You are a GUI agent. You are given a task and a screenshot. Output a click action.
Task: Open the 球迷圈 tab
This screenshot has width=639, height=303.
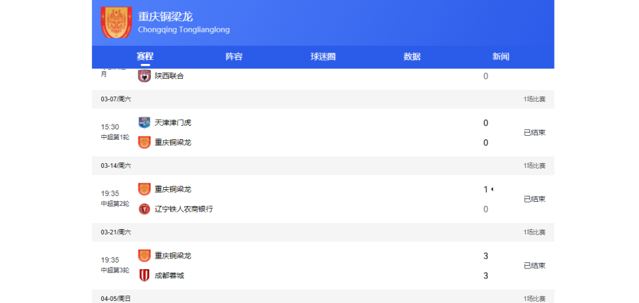pyautogui.click(x=323, y=57)
